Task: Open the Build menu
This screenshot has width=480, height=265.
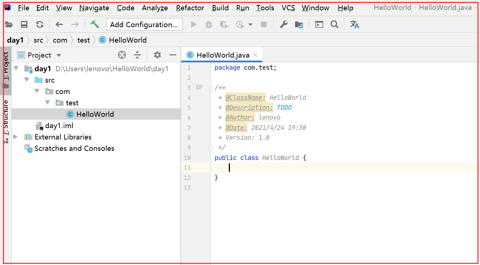Action: click(x=220, y=8)
